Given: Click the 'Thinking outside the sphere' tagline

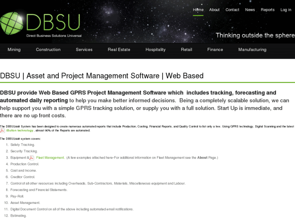Looking at the screenshot, I should 255,35.
